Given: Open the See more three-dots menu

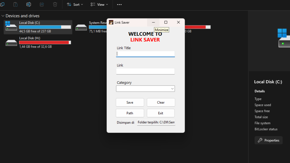Looking at the screenshot, I should (x=119, y=4).
